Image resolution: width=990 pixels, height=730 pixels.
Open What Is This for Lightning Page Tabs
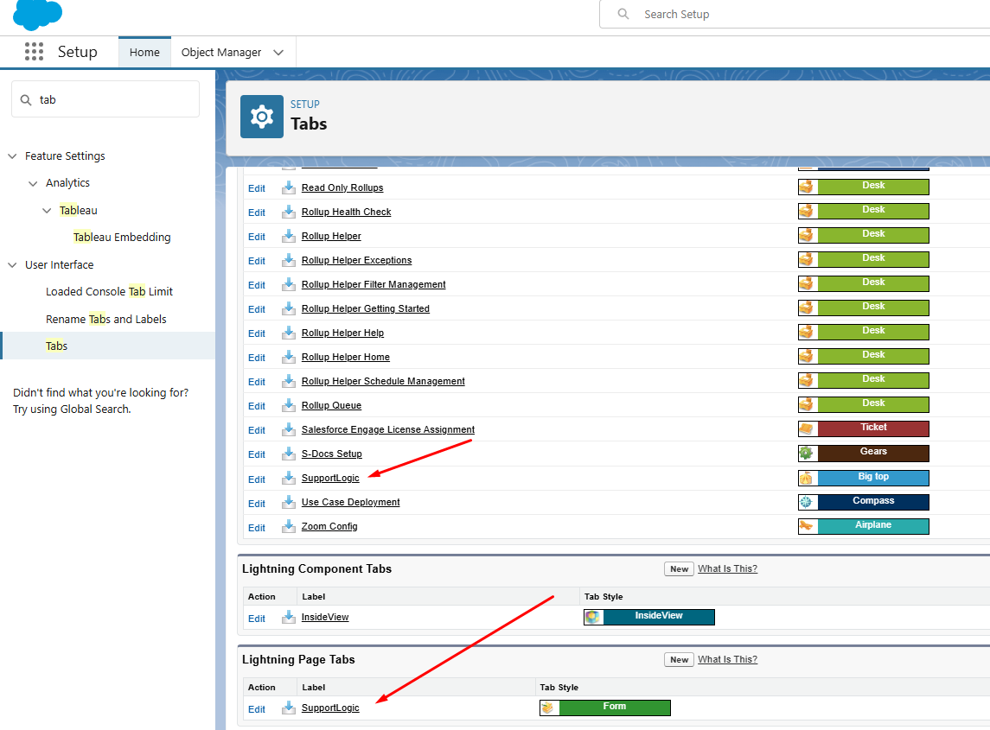click(x=727, y=659)
